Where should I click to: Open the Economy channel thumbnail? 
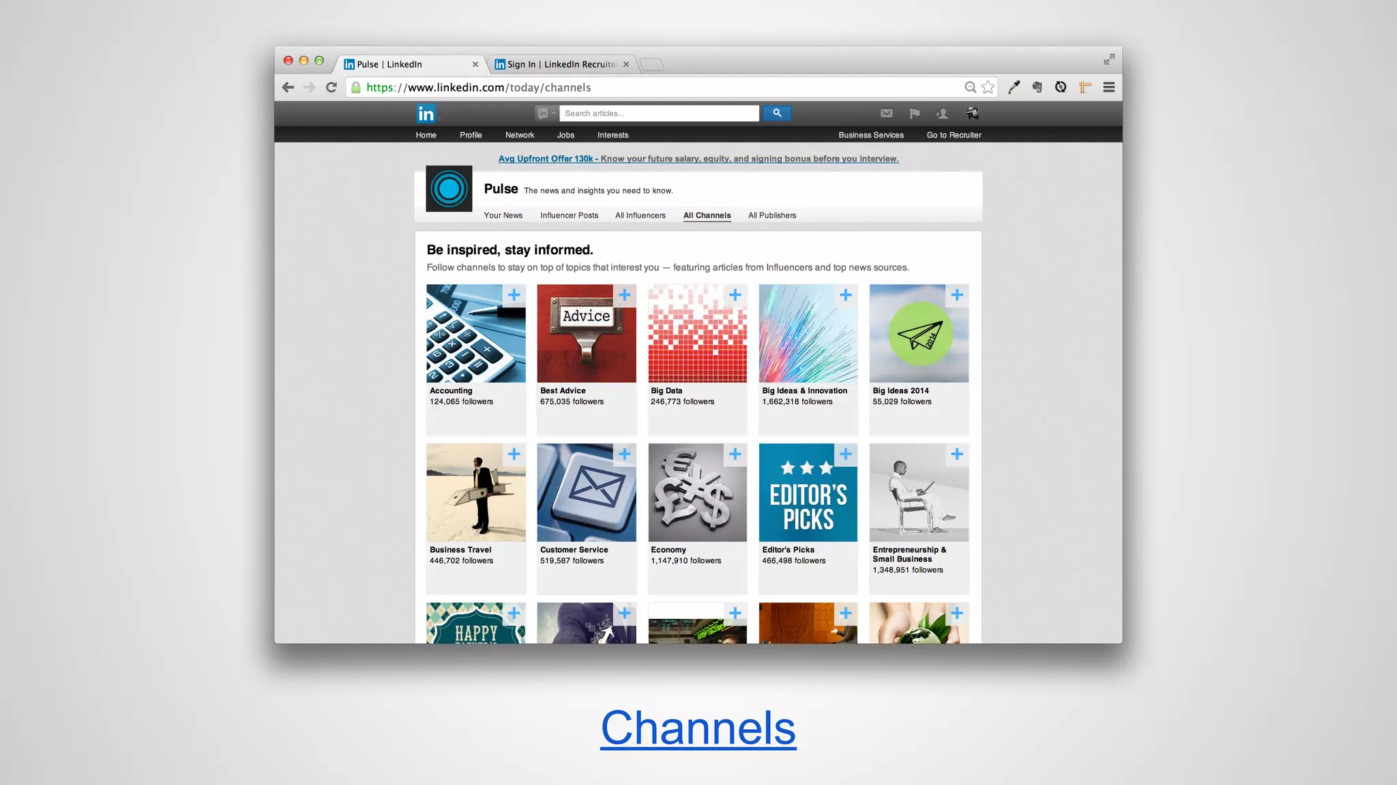click(x=697, y=493)
